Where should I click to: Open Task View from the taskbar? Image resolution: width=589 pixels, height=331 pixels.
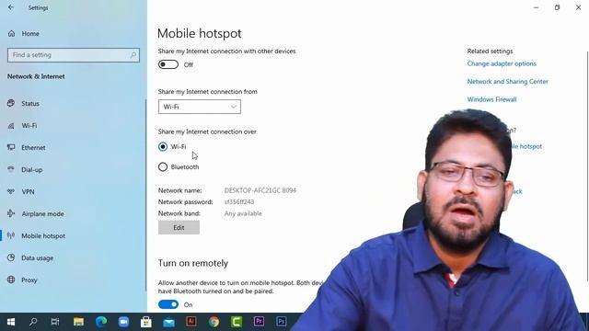pyautogui.click(x=55, y=322)
